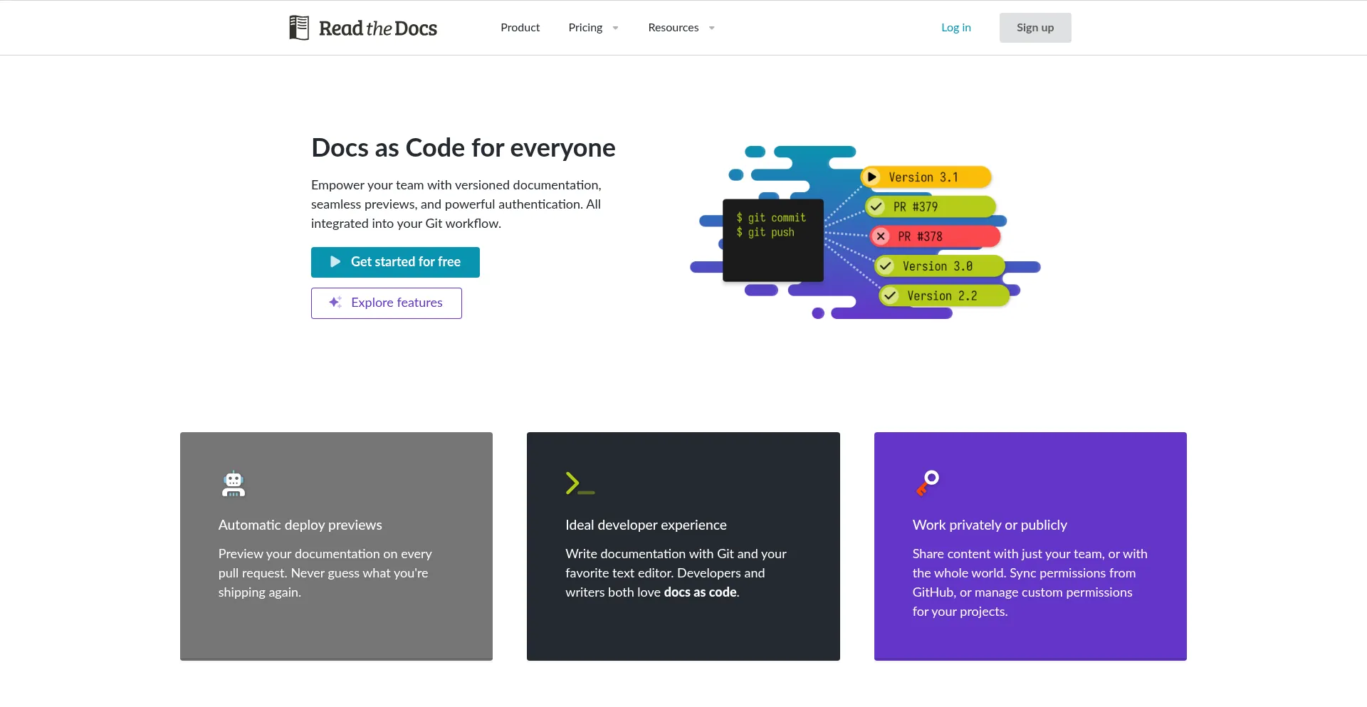Click the robot icon on deploy previews card

[234, 484]
